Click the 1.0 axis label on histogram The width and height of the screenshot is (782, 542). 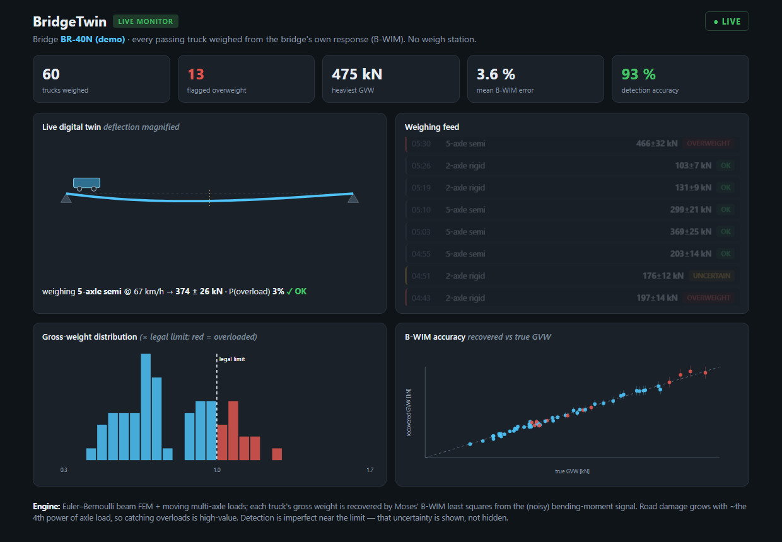click(216, 470)
